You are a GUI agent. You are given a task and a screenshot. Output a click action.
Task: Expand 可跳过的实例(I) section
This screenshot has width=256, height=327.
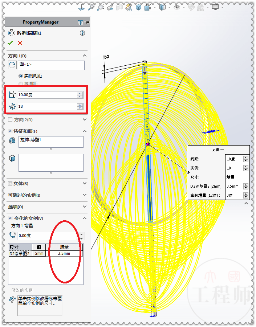tap(85, 195)
